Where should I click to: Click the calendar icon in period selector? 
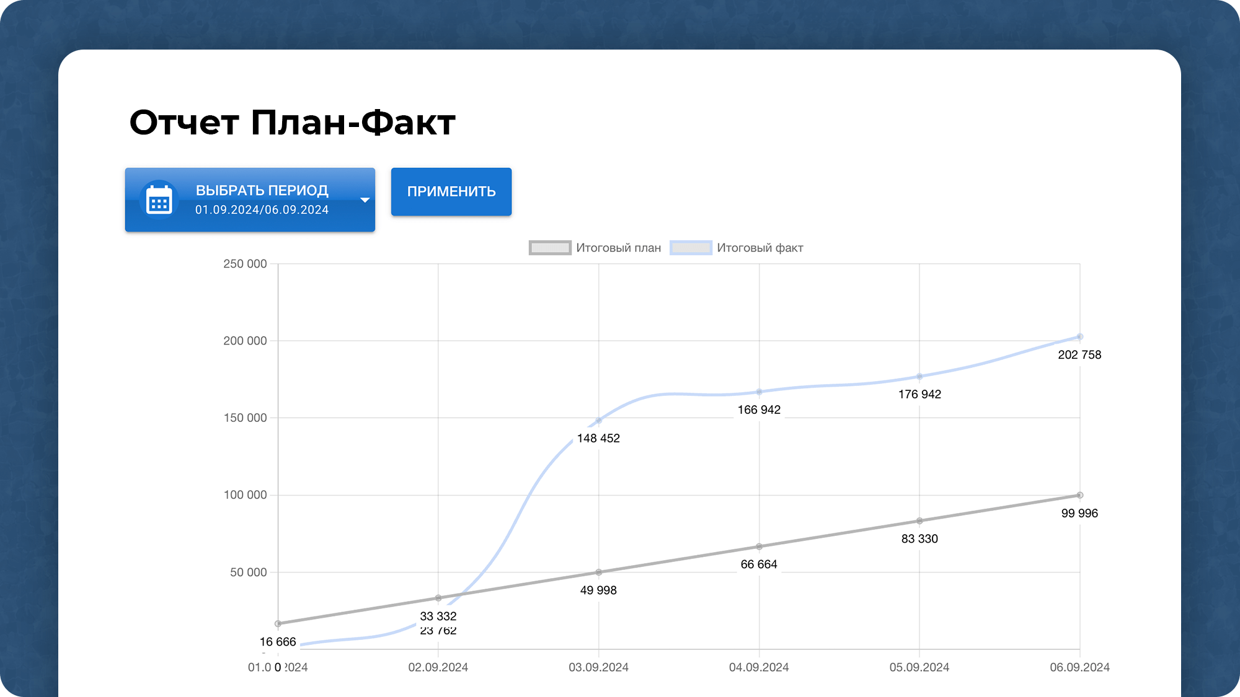pos(159,200)
